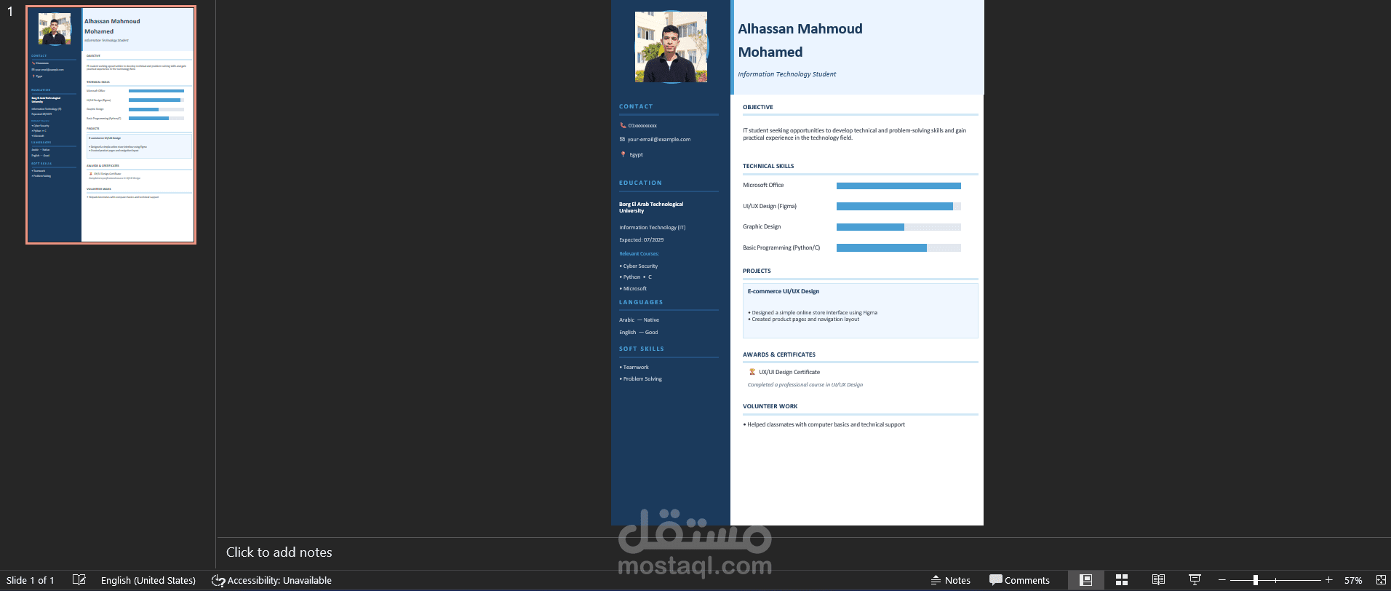Select slide 1 thumbnail in panel
Viewport: 1391px width, 591px height.
tap(111, 124)
